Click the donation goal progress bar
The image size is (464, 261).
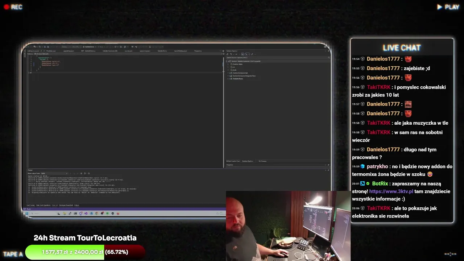(x=85, y=252)
